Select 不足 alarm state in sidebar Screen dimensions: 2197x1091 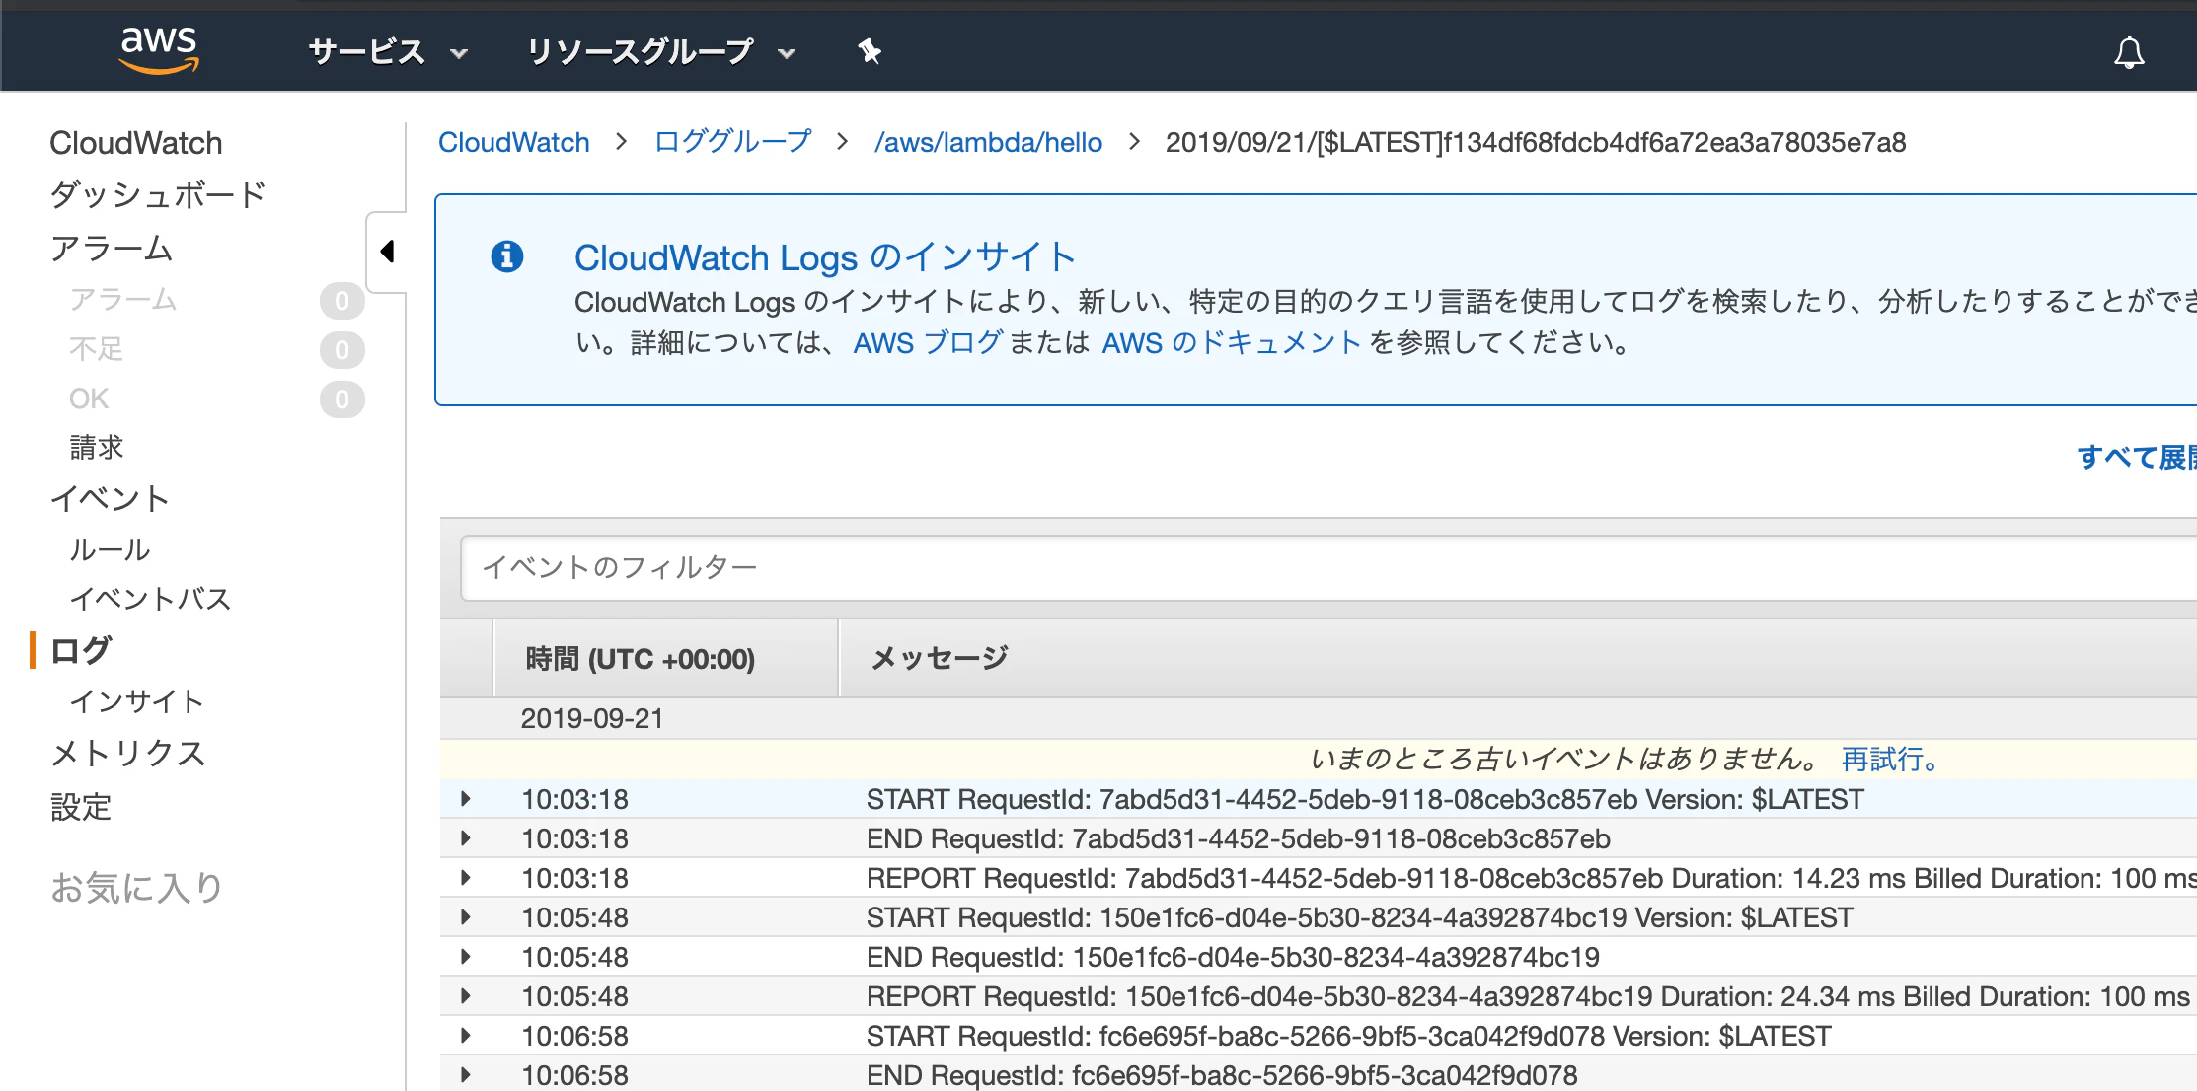point(97,349)
